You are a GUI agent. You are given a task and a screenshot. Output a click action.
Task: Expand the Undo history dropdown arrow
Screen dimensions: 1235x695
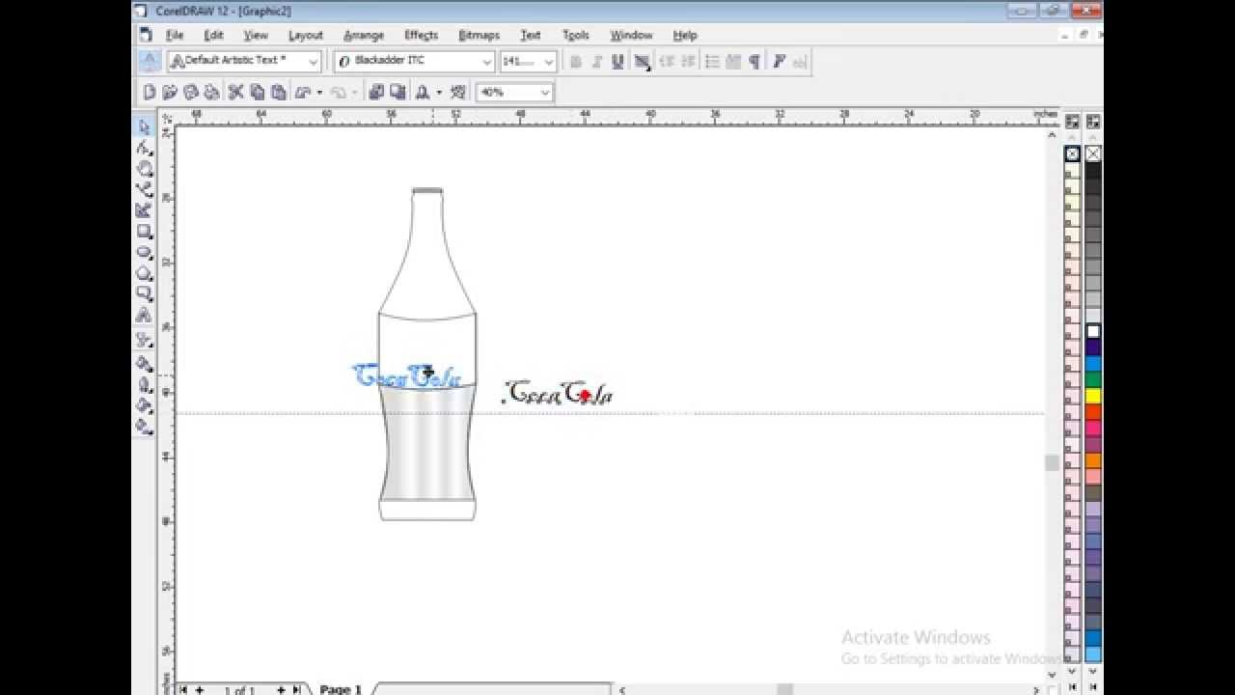tap(319, 93)
